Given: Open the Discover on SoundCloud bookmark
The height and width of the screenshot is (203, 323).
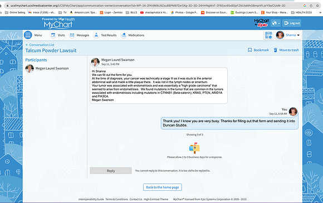Looking at the screenshot, I should click(214, 13).
